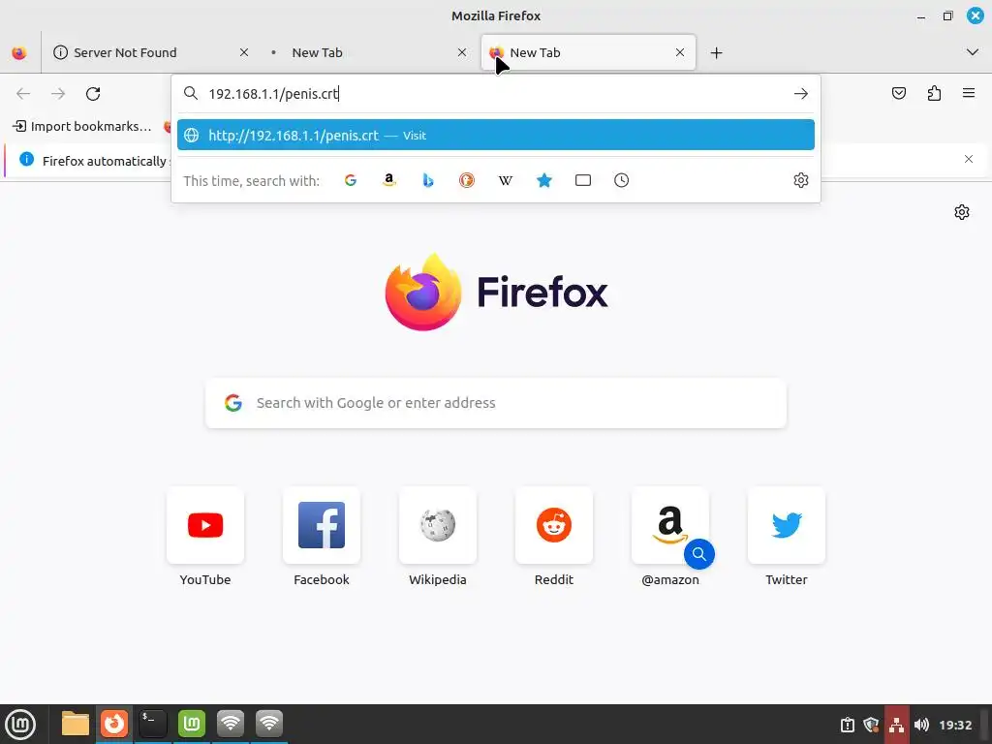The height and width of the screenshot is (744, 992).
Task: Show the calendar via the 19:32 clock
Action: point(955,725)
